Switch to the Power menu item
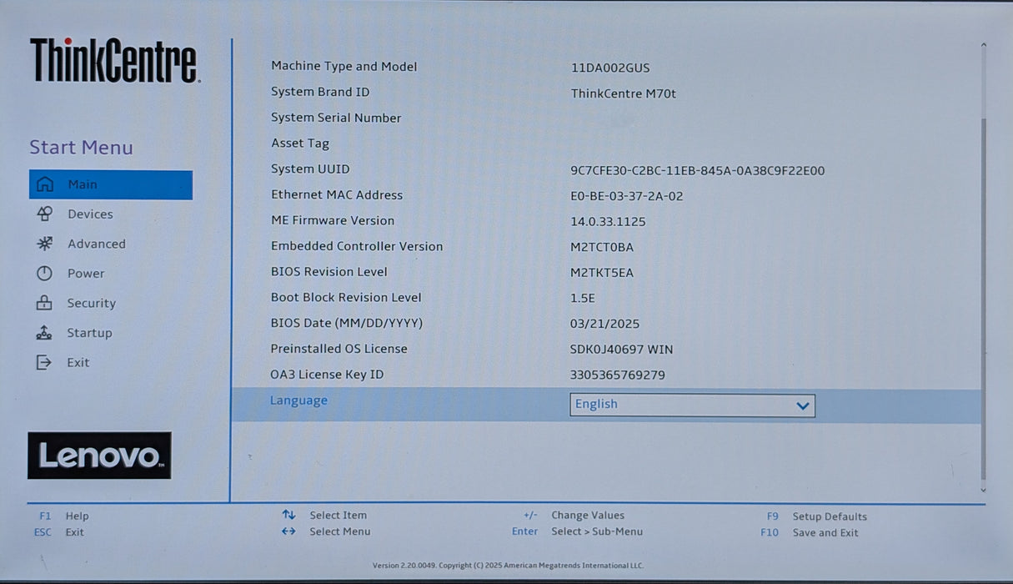The width and height of the screenshot is (1013, 584). tap(86, 274)
